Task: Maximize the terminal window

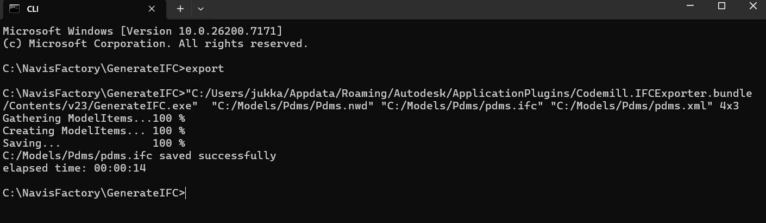Action: 721,6
